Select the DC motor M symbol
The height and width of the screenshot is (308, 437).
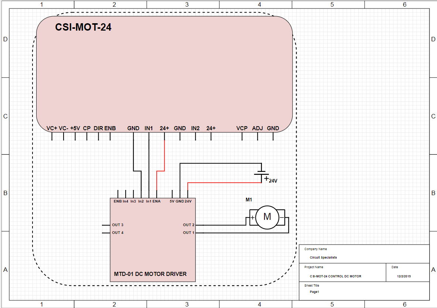pyautogui.click(x=267, y=217)
